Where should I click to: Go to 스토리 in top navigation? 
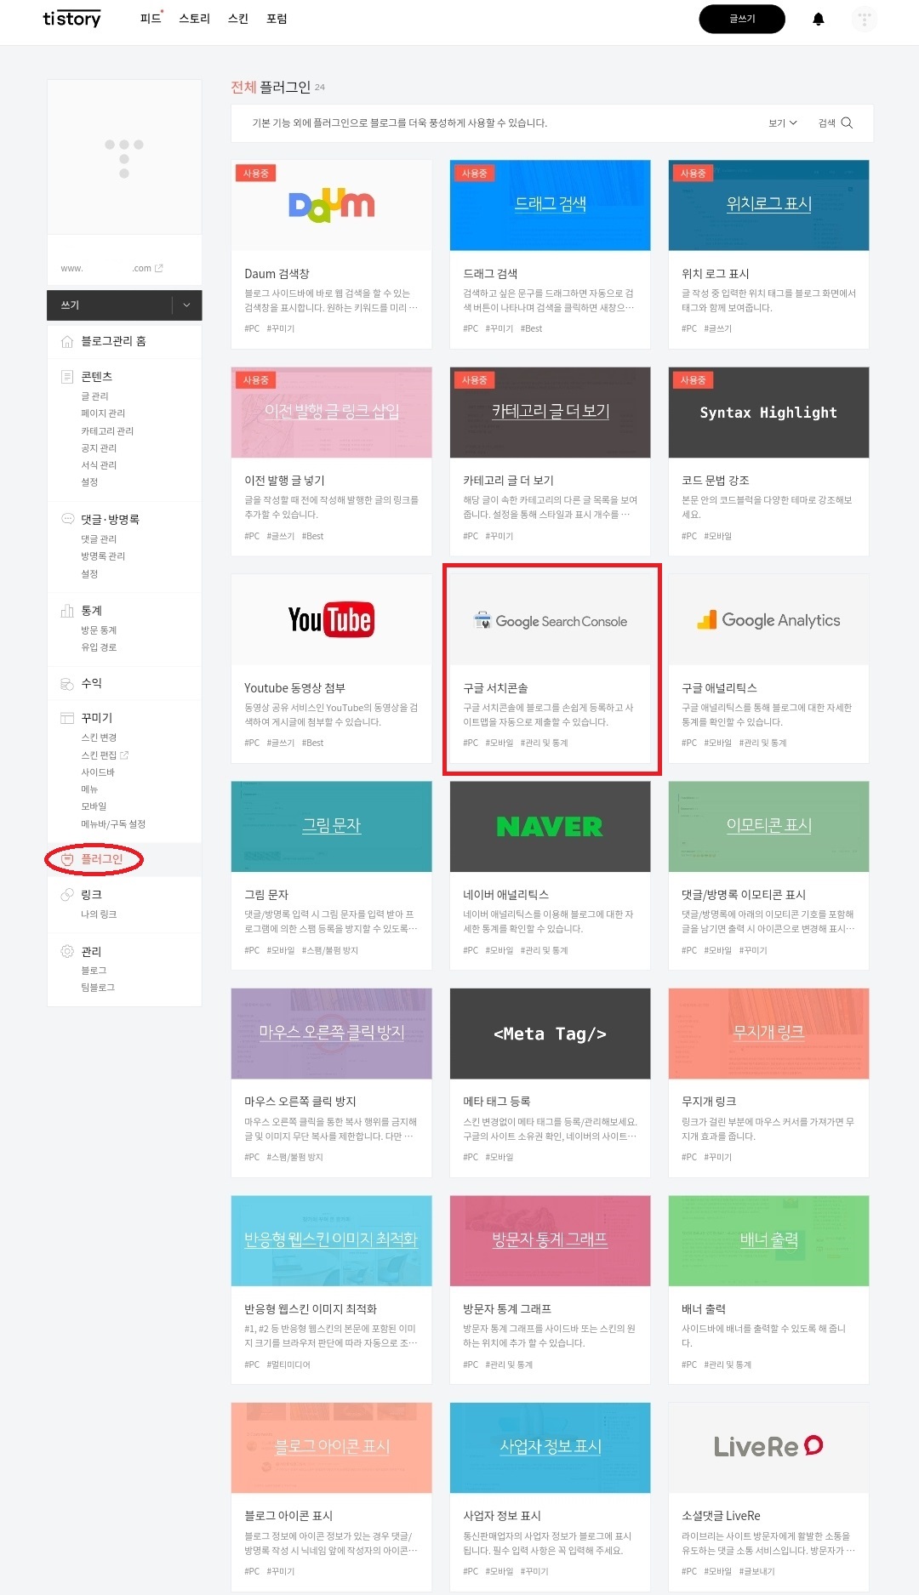point(194,19)
